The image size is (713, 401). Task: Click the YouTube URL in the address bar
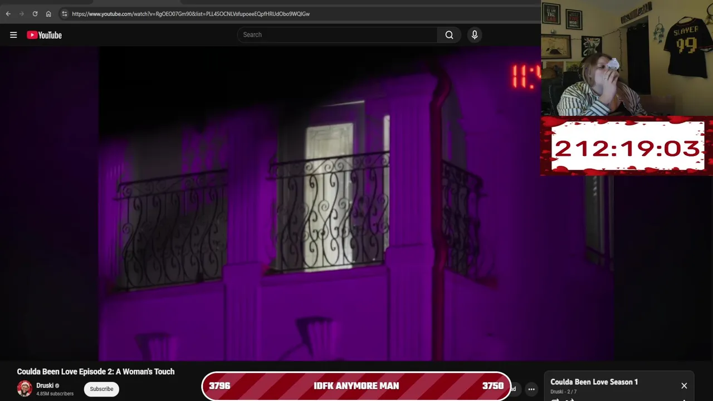(191, 14)
